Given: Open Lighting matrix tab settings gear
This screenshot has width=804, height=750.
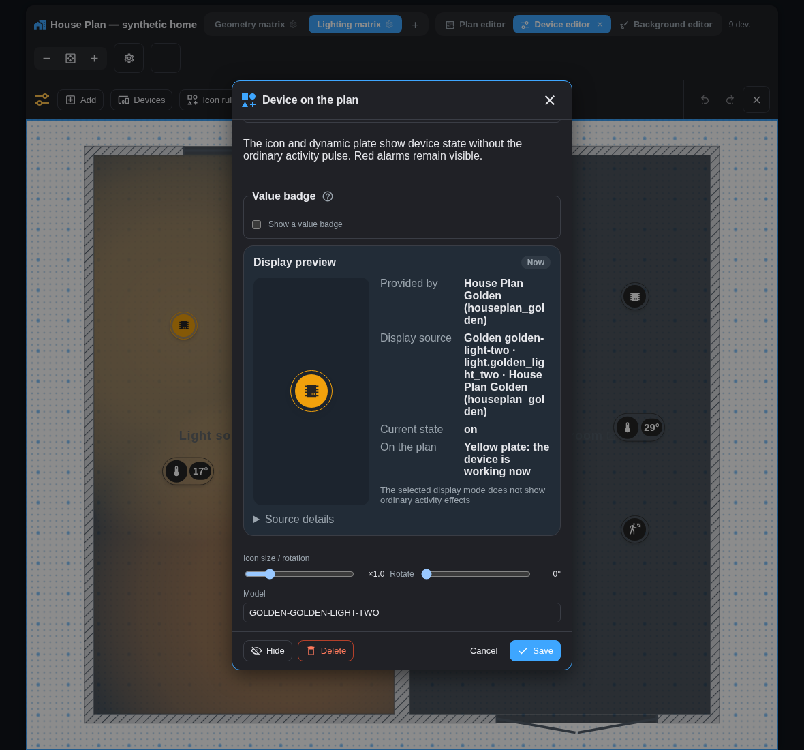Looking at the screenshot, I should tap(389, 24).
